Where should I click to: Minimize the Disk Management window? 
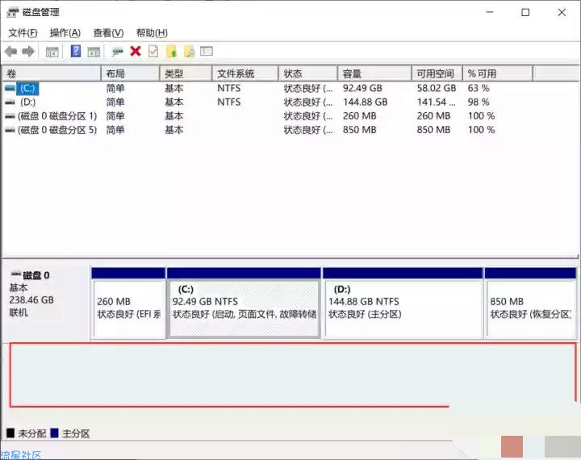pyautogui.click(x=490, y=13)
